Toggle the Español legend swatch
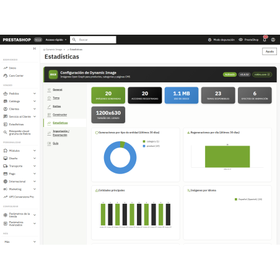This screenshot has width=280, height=280. [x=236, y=199]
